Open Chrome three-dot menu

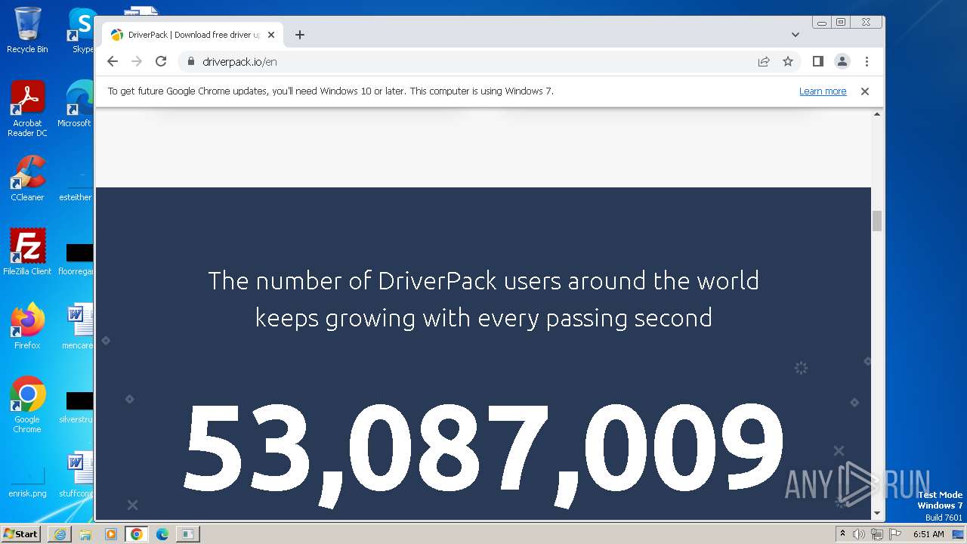click(867, 62)
